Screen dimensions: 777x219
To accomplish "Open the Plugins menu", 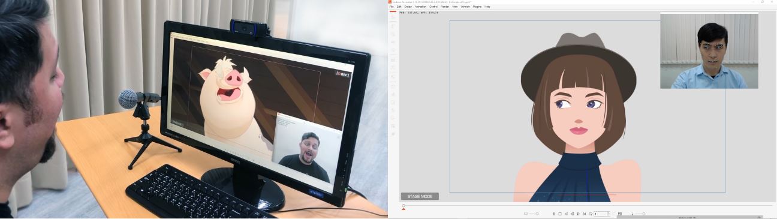I will (477, 7).
